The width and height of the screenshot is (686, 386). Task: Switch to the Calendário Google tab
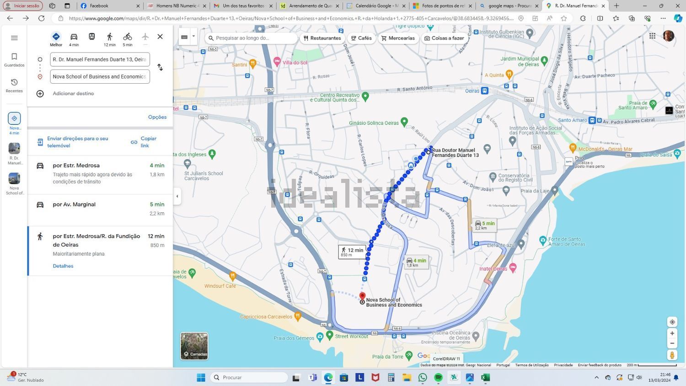click(376, 6)
